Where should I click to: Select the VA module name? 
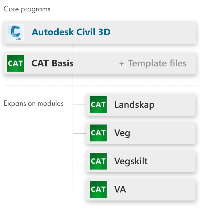120,190
